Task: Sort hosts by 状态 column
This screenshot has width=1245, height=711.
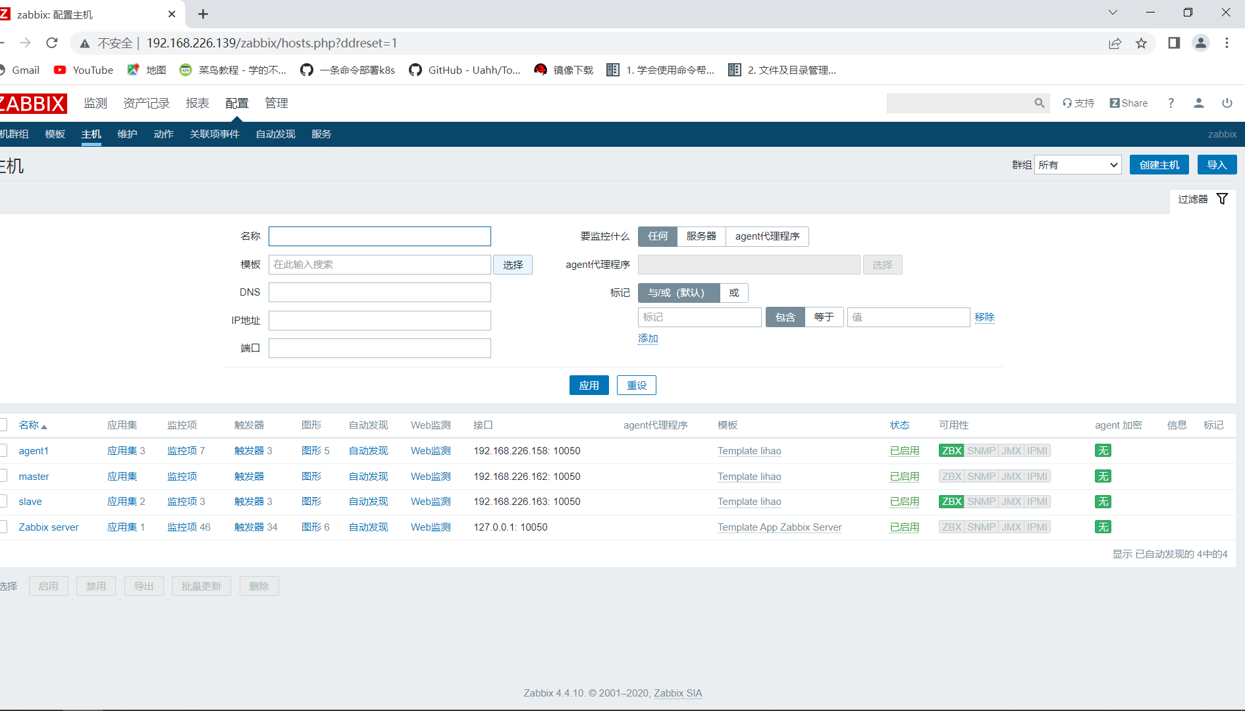Action: click(x=899, y=425)
